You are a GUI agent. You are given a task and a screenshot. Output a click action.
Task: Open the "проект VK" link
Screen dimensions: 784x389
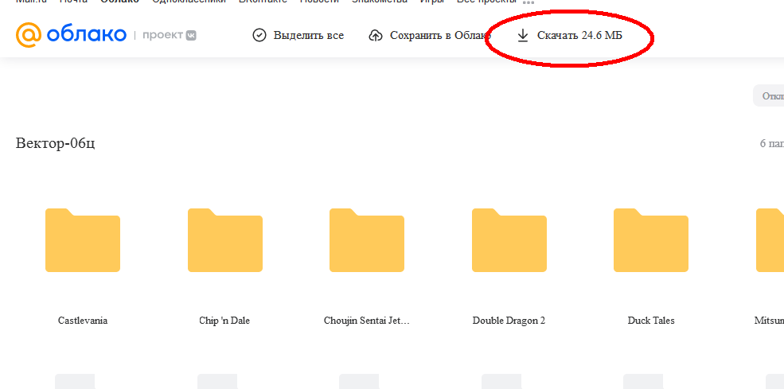coord(170,36)
